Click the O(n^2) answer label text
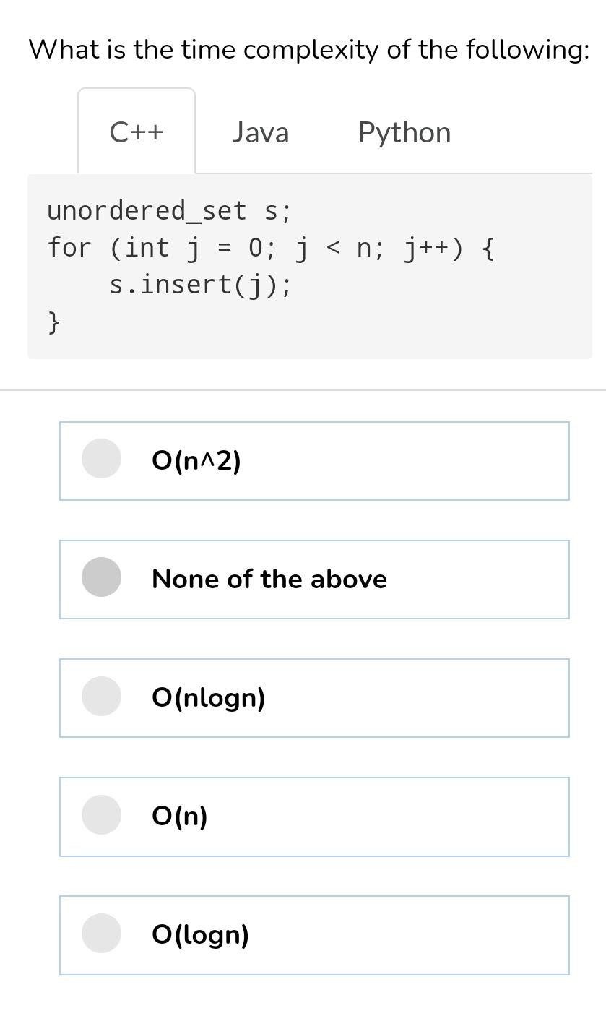Image resolution: width=606 pixels, height=1021 pixels. pyautogui.click(x=196, y=460)
